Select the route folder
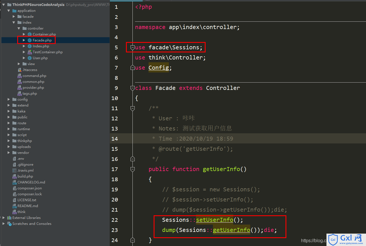The width and height of the screenshot is (366, 246). [22, 123]
